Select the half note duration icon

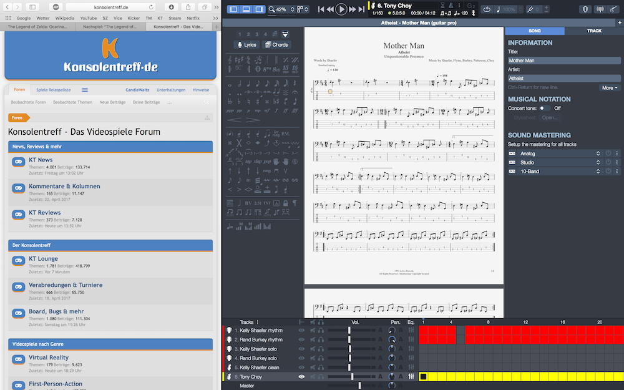pyautogui.click(x=239, y=84)
